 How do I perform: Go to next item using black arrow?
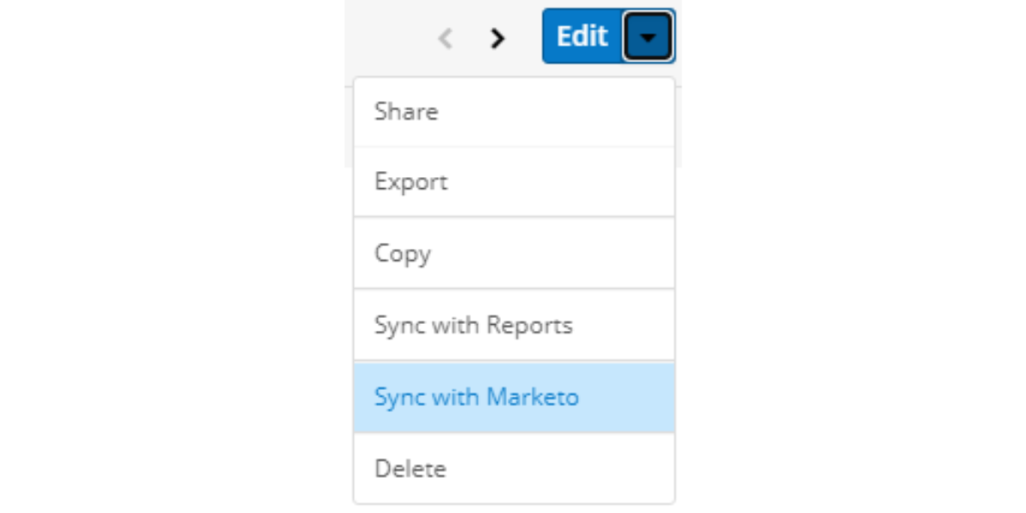coord(498,38)
